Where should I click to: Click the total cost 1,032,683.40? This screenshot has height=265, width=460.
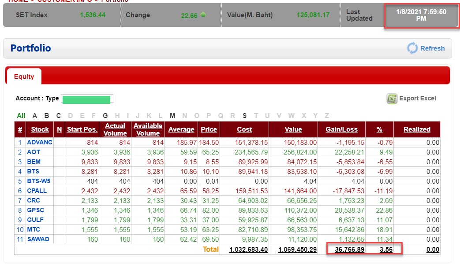(248, 250)
